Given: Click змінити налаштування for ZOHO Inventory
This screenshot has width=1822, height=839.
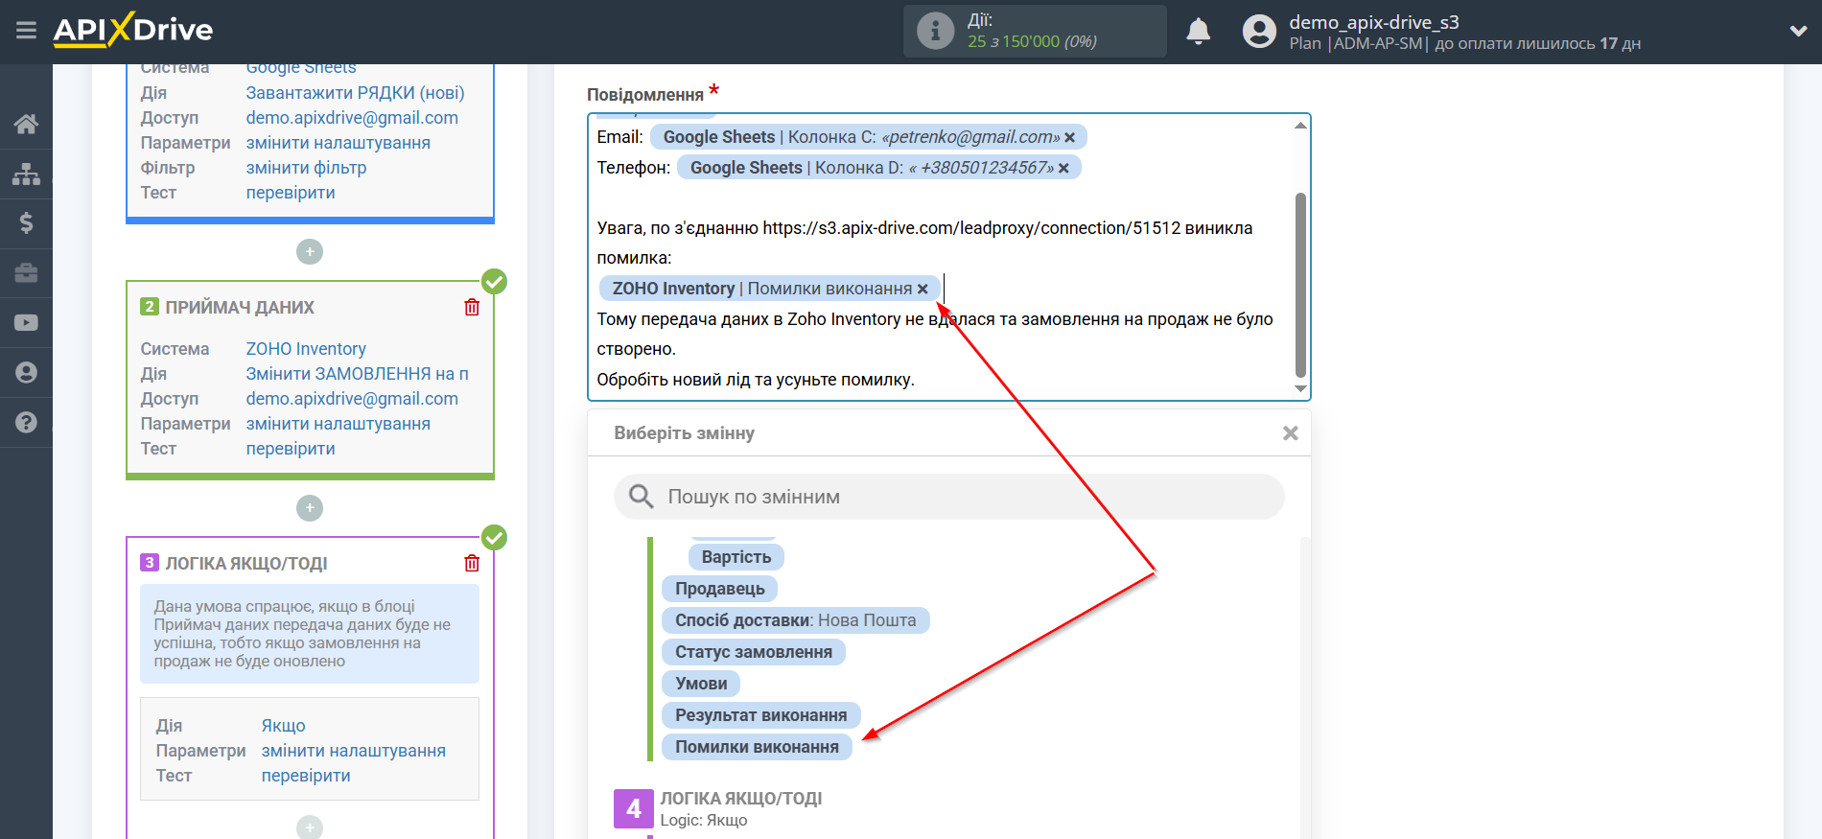Looking at the screenshot, I should point(338,424).
